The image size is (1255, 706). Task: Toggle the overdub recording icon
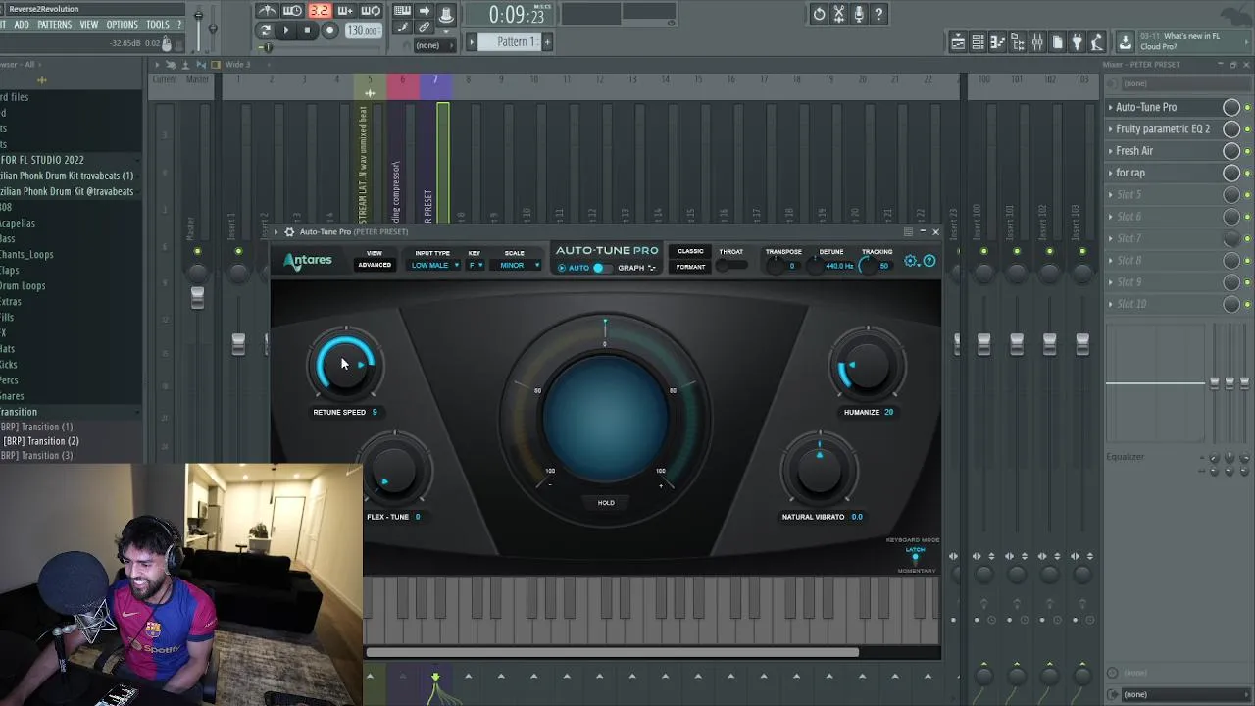tap(345, 12)
